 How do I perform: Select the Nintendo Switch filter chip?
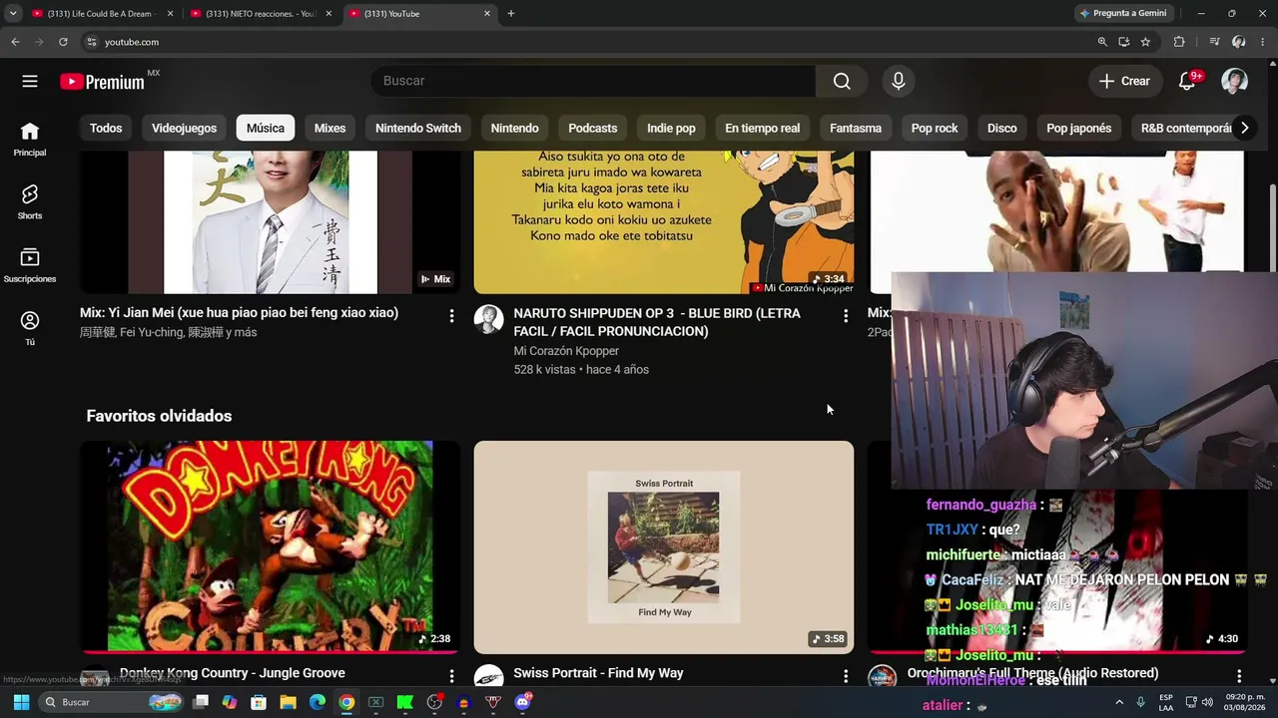pos(418,128)
